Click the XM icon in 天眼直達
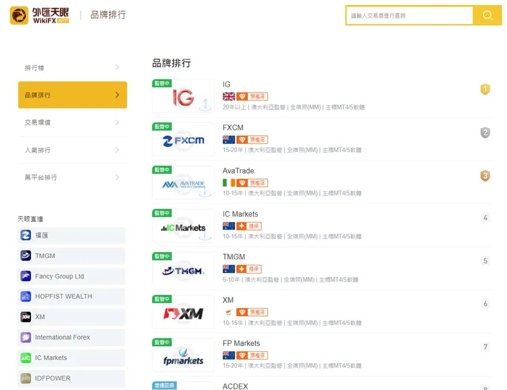The width and height of the screenshot is (507, 390). click(26, 317)
